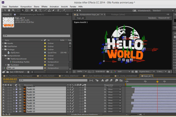This screenshot has height=117, width=176.
Task: Create a new folder in Project panel
Action: tap(8, 72)
